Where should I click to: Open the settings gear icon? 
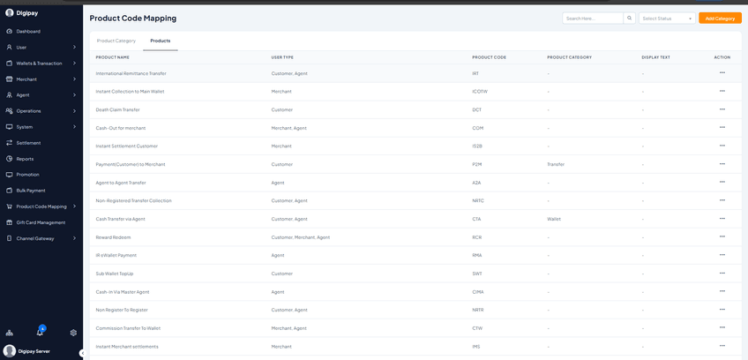click(x=73, y=333)
